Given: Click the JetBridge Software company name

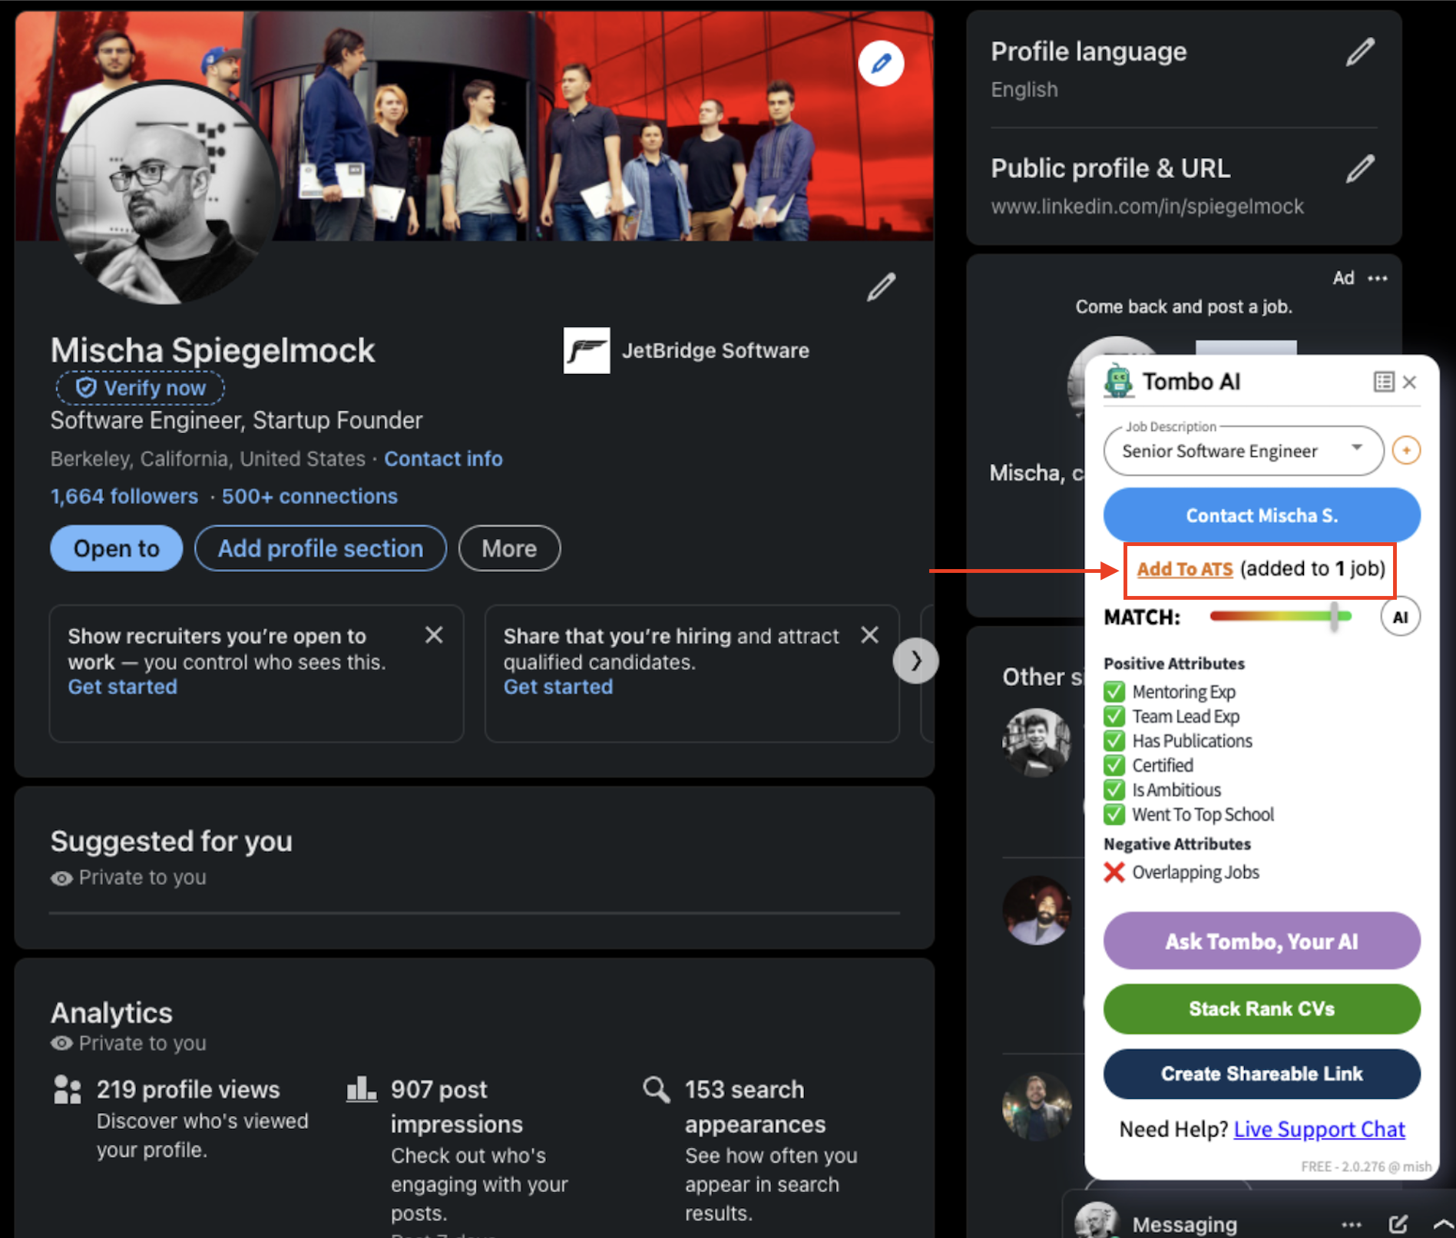Looking at the screenshot, I should pos(716,351).
